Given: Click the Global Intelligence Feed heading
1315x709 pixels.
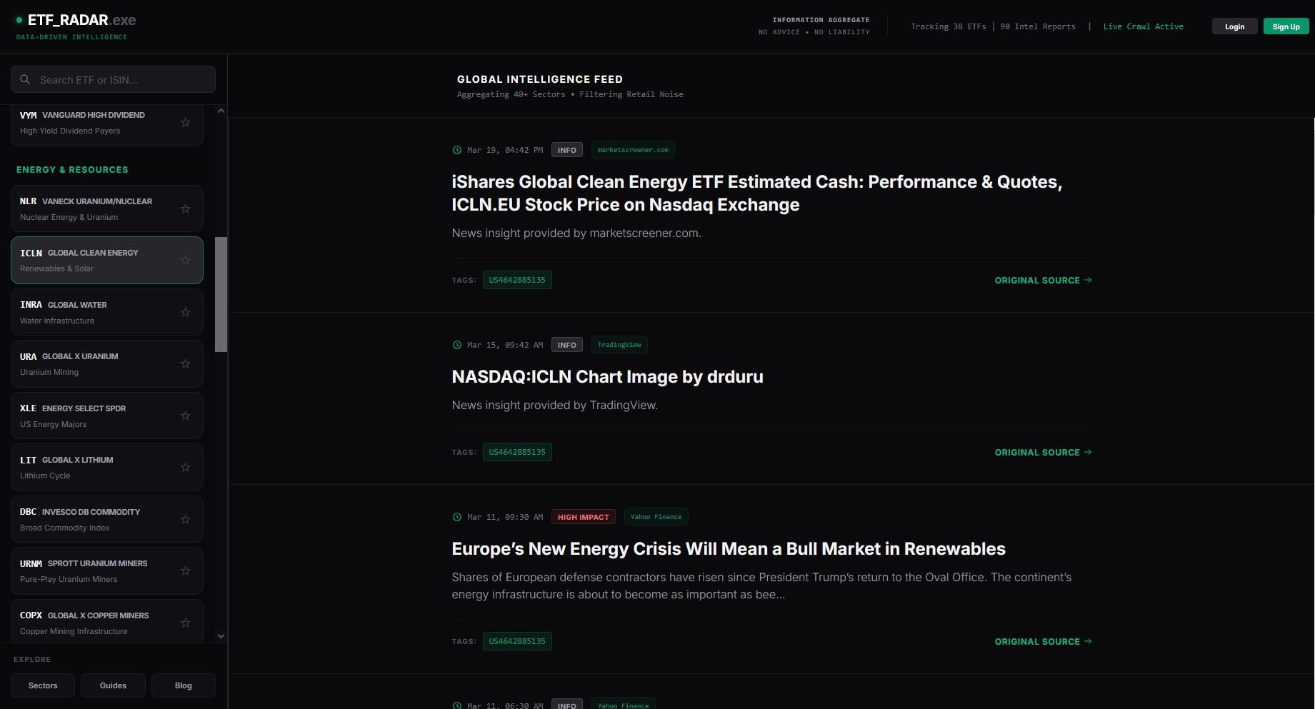Looking at the screenshot, I should 540,79.
